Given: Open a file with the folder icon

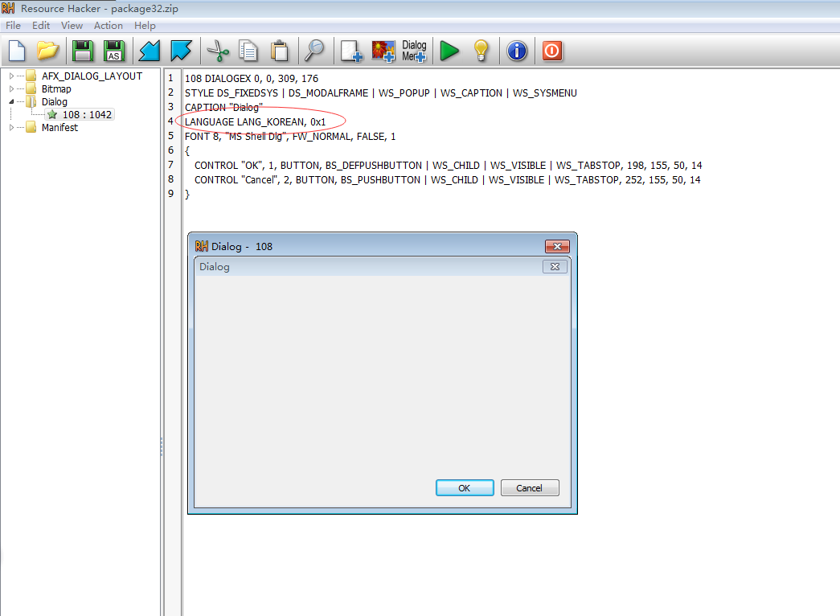Looking at the screenshot, I should [47, 51].
